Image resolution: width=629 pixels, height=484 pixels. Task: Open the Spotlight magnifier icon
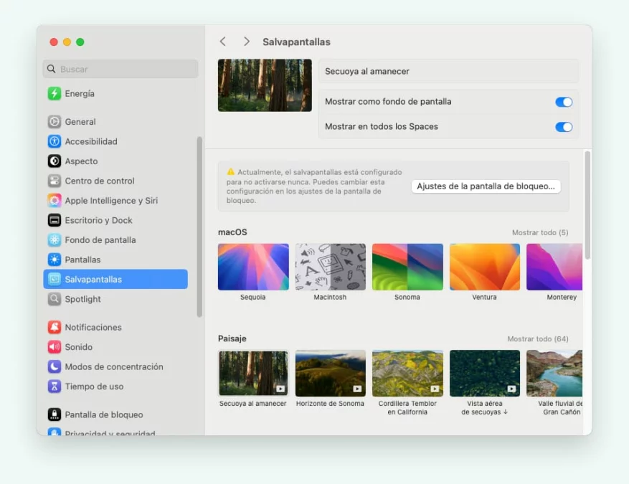click(x=55, y=299)
